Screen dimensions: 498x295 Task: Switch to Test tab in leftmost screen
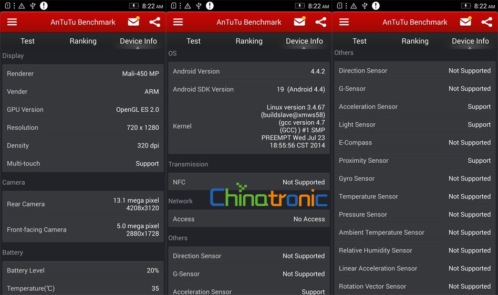pyautogui.click(x=27, y=41)
